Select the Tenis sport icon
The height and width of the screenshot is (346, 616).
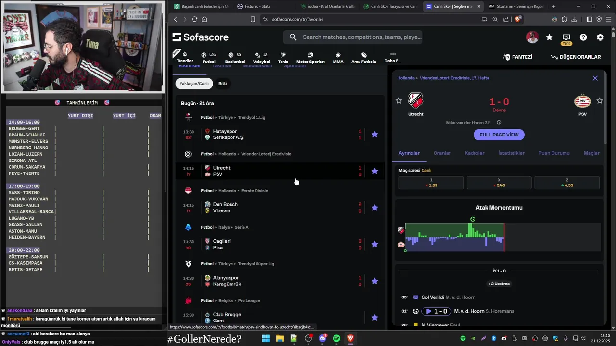(283, 58)
